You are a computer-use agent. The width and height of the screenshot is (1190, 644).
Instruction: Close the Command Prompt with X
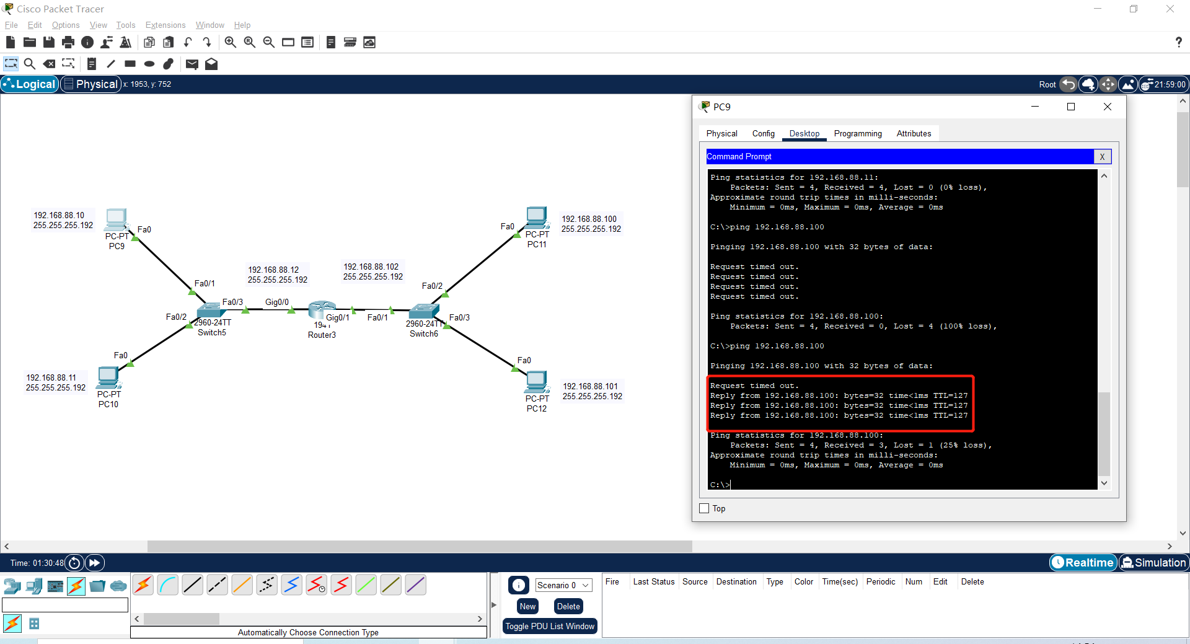tap(1102, 157)
